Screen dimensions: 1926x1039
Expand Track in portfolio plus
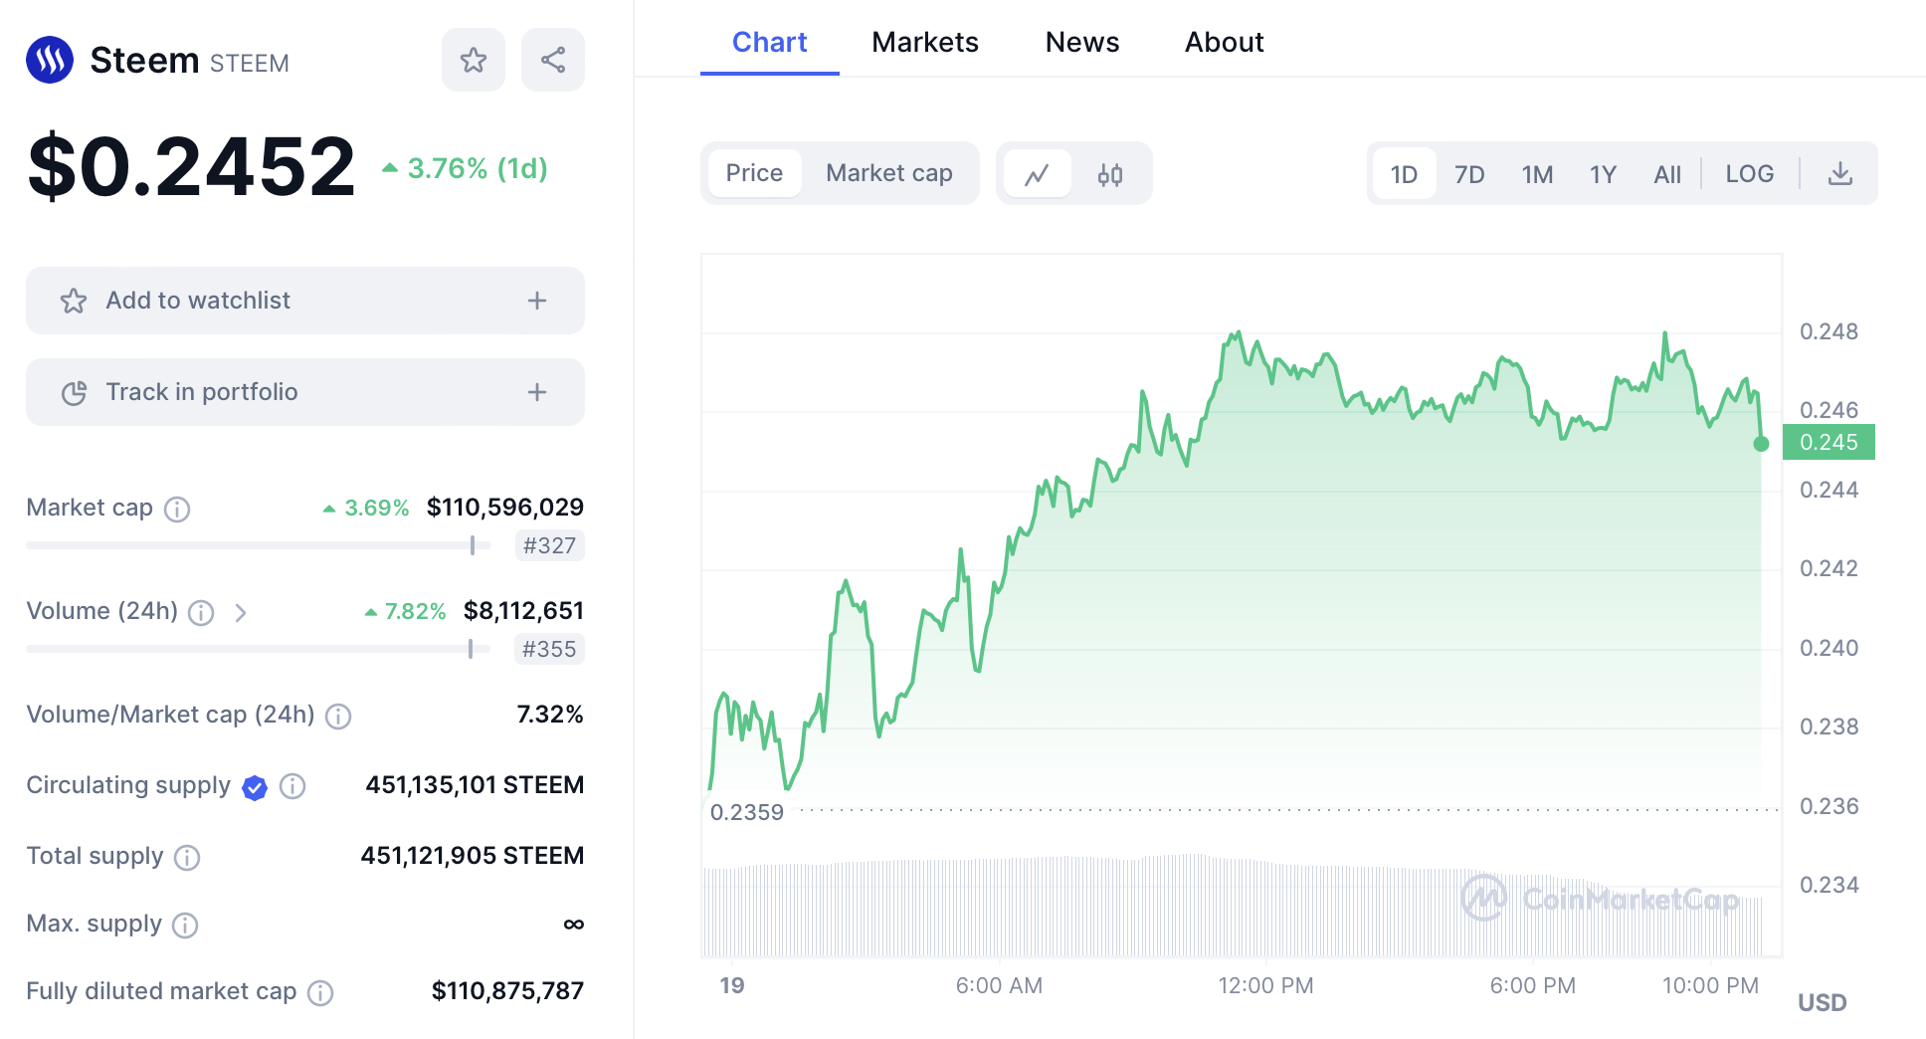tap(537, 392)
